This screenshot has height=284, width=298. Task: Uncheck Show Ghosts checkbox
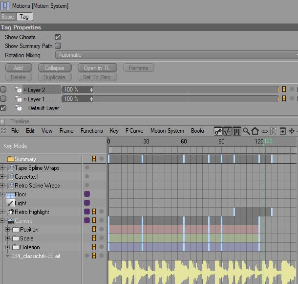58,37
